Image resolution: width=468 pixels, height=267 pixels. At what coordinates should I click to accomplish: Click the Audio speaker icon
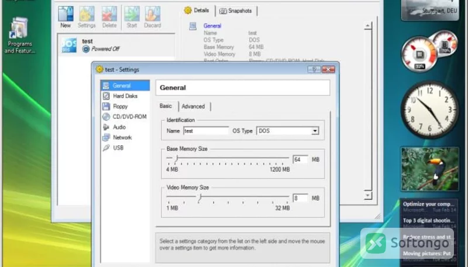pos(106,127)
